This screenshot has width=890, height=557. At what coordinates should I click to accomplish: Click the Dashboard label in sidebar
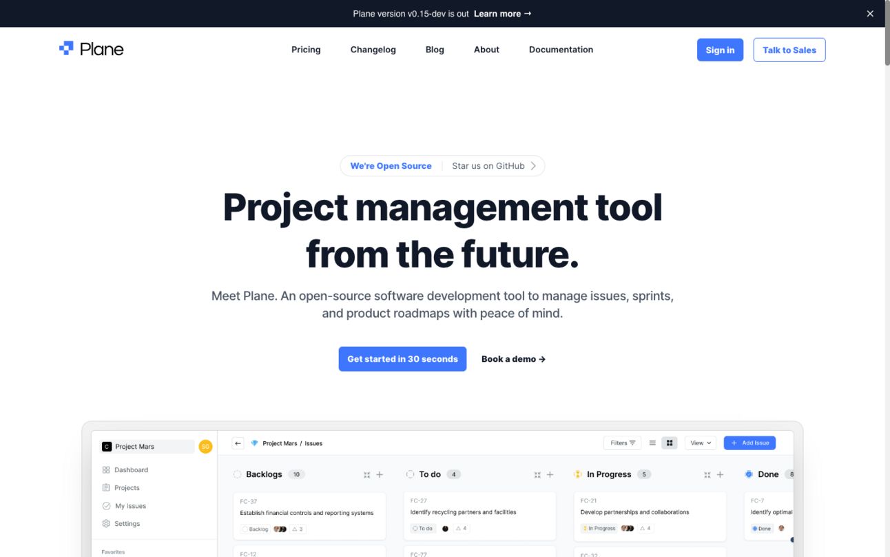131,470
